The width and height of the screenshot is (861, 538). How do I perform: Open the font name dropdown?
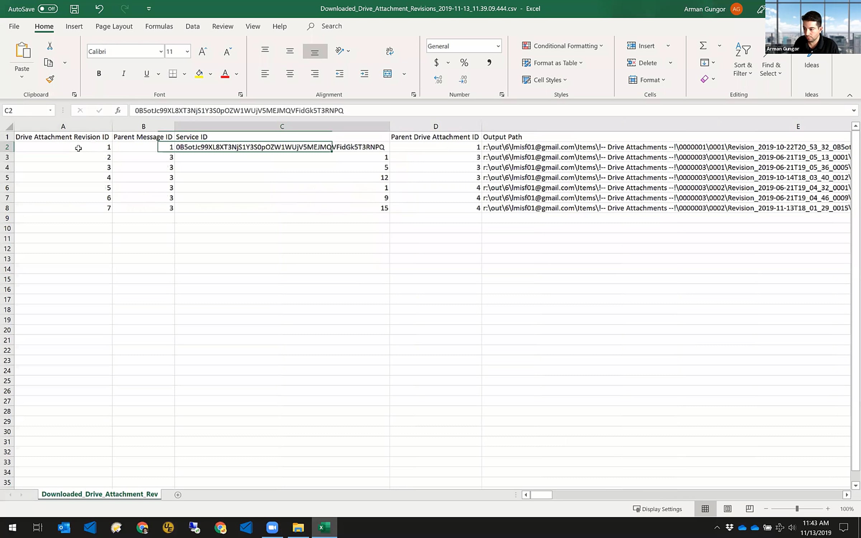161,52
